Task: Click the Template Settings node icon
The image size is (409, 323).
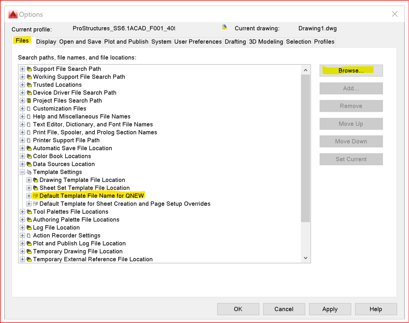Action: click(x=29, y=172)
